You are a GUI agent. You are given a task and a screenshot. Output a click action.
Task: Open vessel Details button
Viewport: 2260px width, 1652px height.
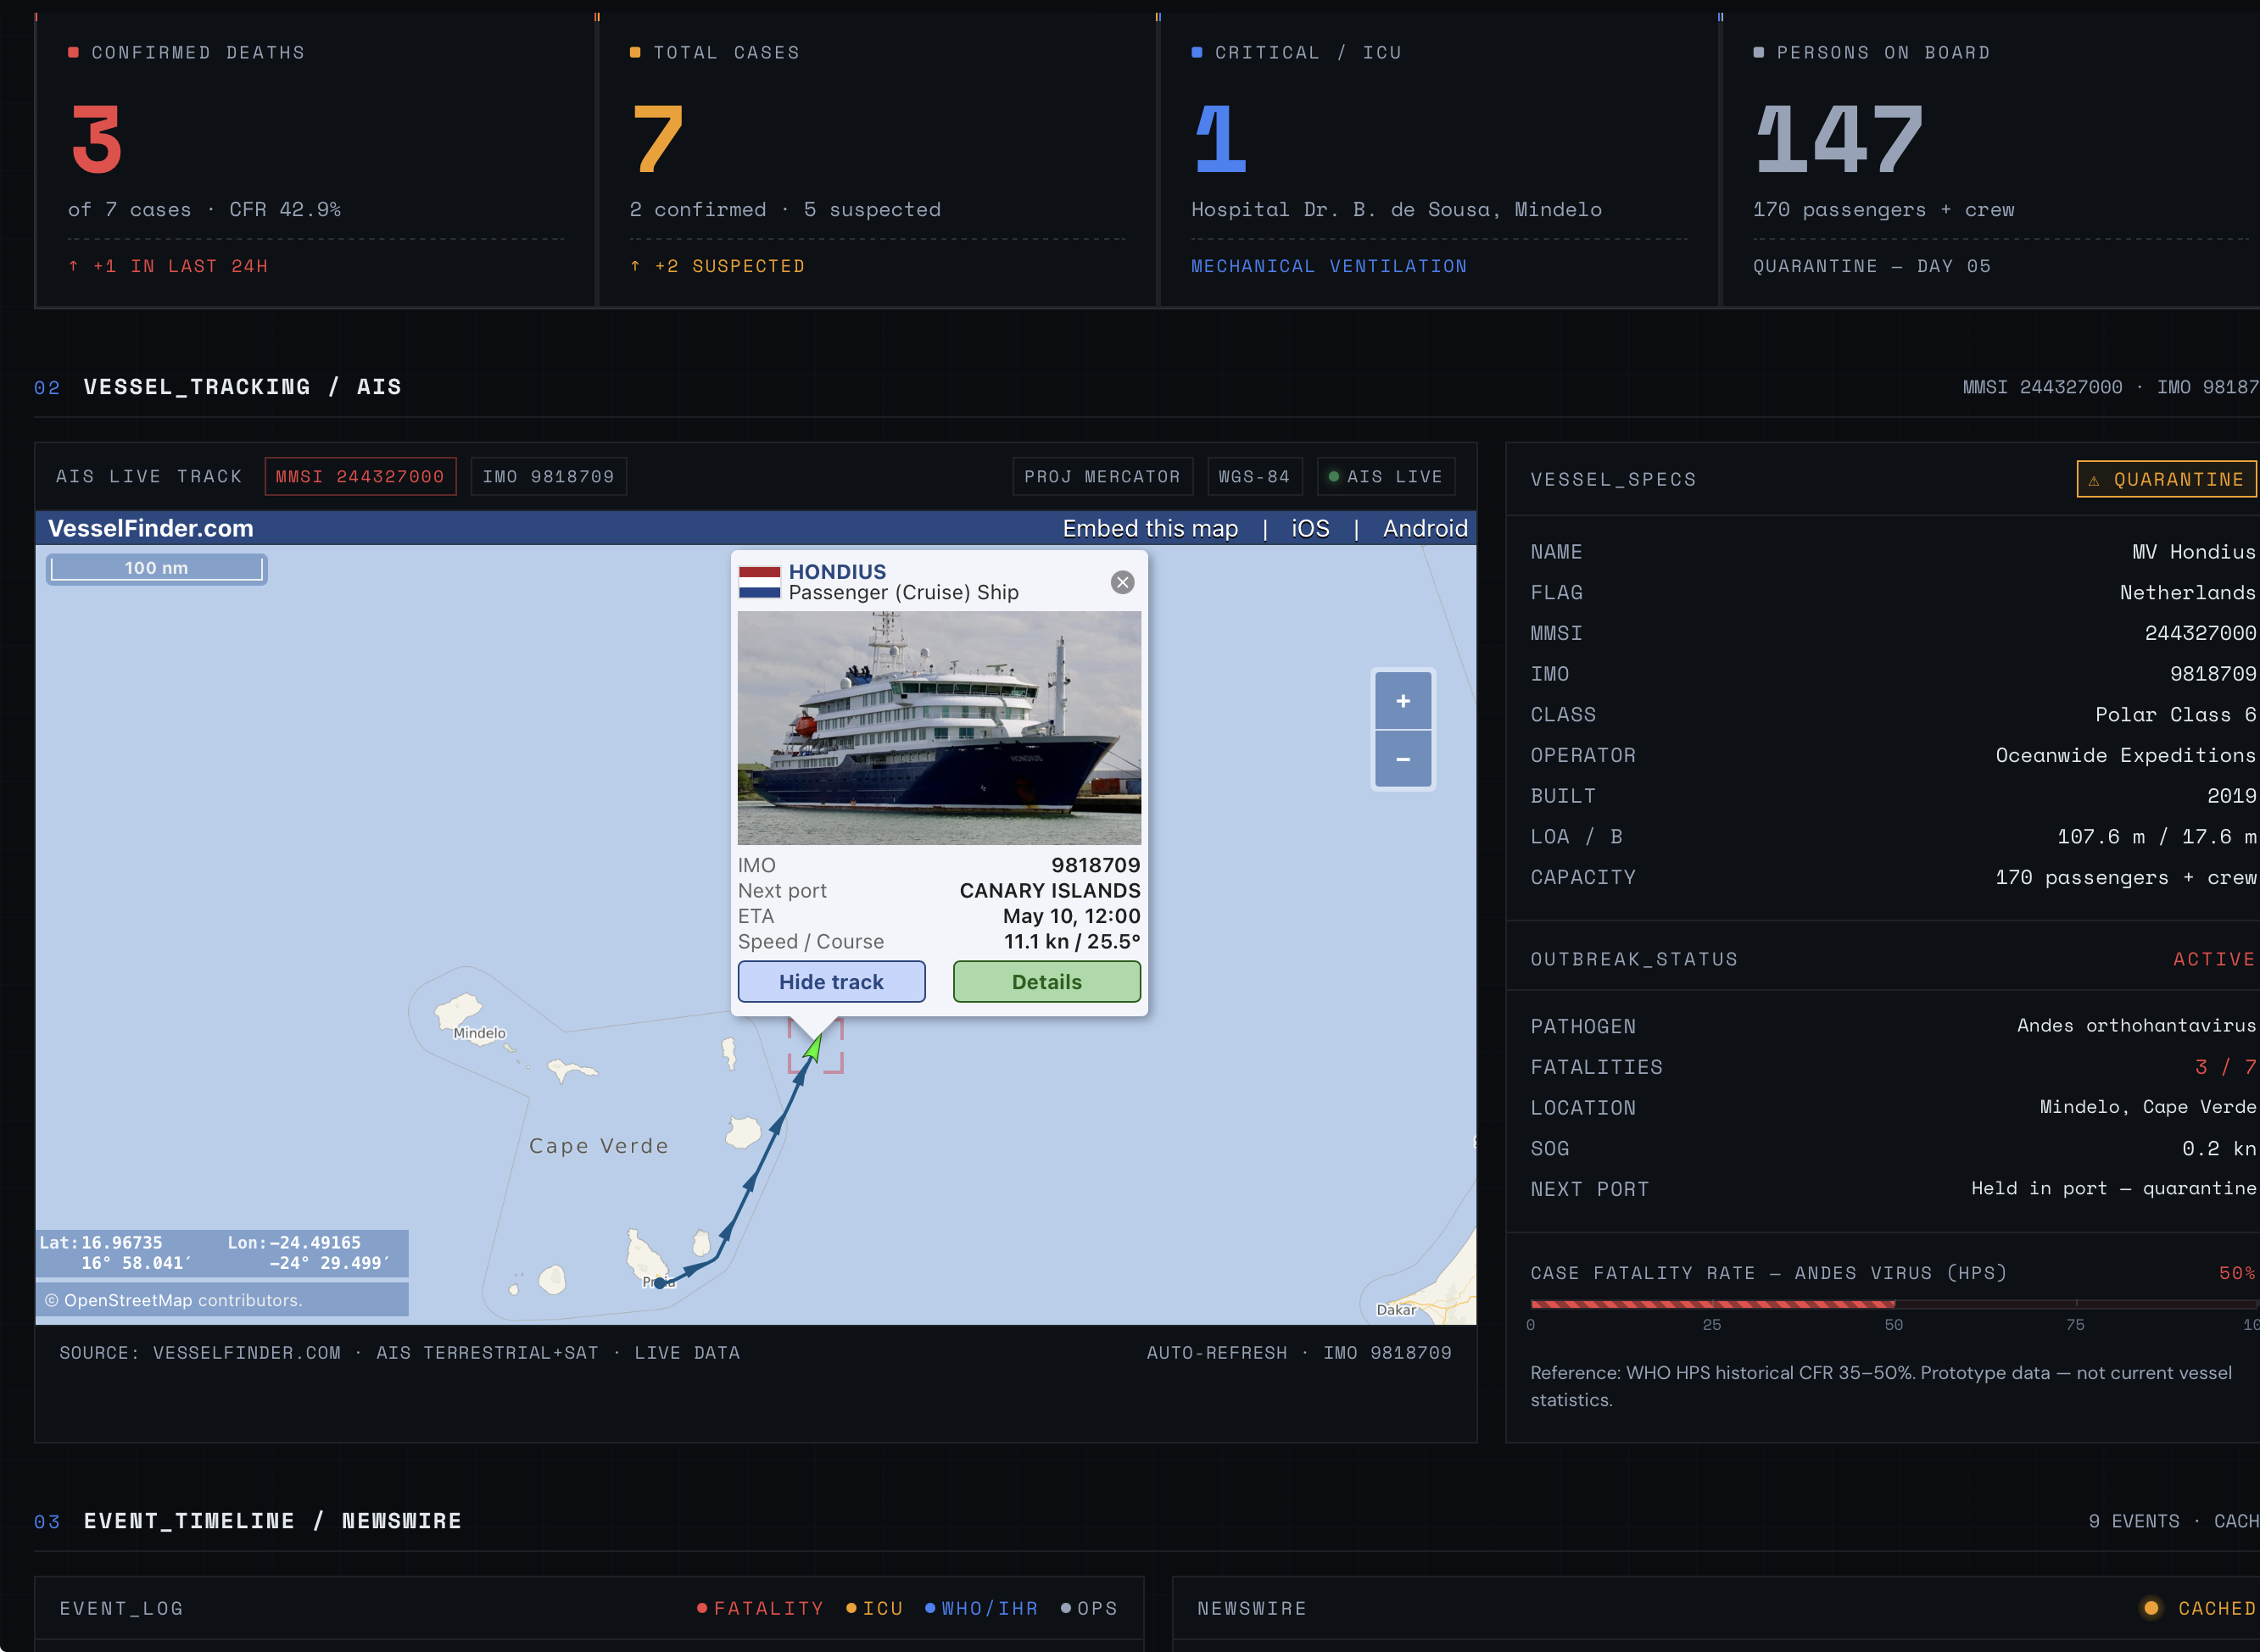click(1046, 982)
